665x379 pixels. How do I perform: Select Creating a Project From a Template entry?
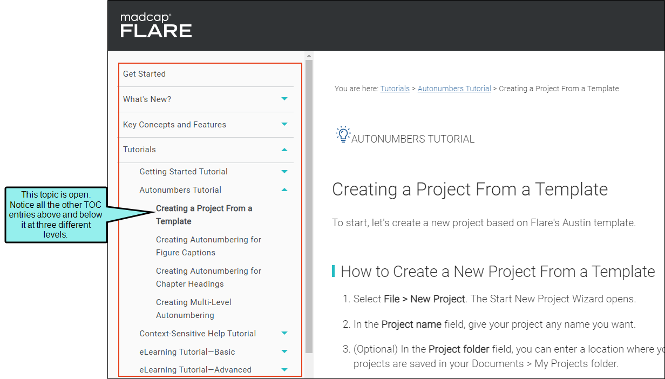[204, 215]
